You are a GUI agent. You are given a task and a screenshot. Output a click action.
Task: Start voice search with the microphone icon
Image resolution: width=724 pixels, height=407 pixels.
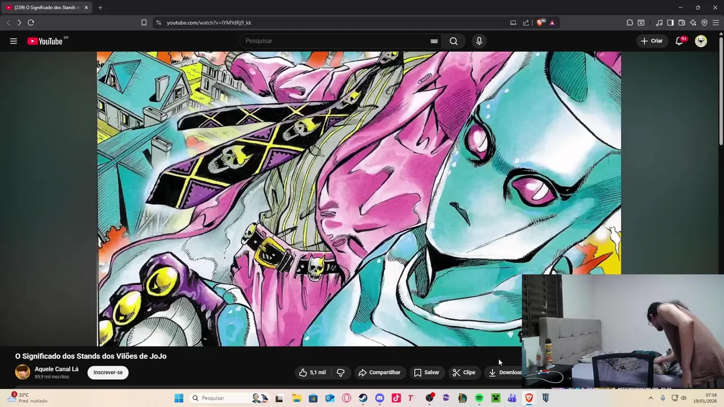pos(479,41)
